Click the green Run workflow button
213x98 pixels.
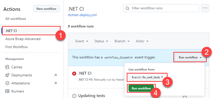tap(141, 88)
